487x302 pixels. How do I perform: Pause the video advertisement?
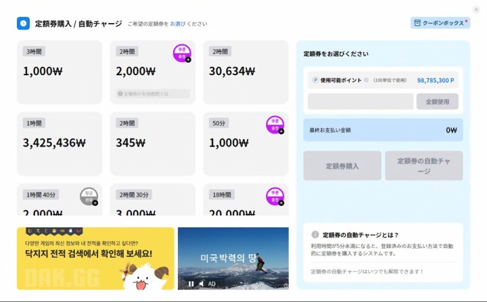pos(191,283)
